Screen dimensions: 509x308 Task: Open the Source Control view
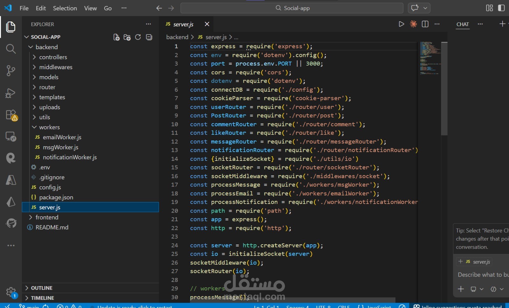pos(11,70)
